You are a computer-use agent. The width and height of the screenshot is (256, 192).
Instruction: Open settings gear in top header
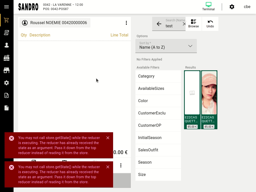point(232,7)
